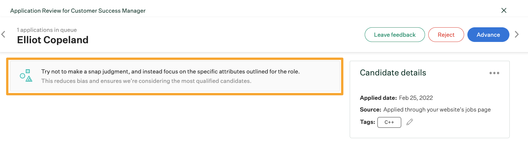Advance the candidate to the next stage
The image size is (528, 145).
click(488, 35)
